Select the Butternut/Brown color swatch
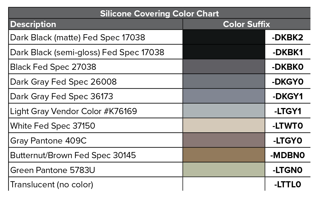Image resolution: width=319 pixels, height=199 pixels. [224, 155]
